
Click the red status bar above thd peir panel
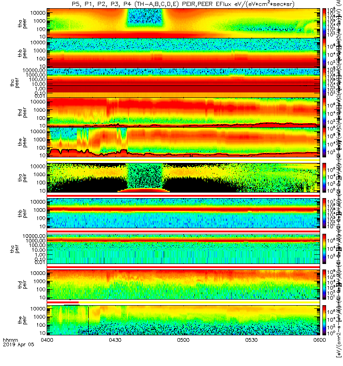[183, 267]
